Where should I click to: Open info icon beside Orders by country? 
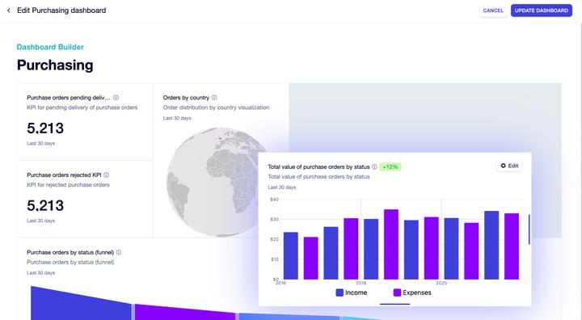214,98
